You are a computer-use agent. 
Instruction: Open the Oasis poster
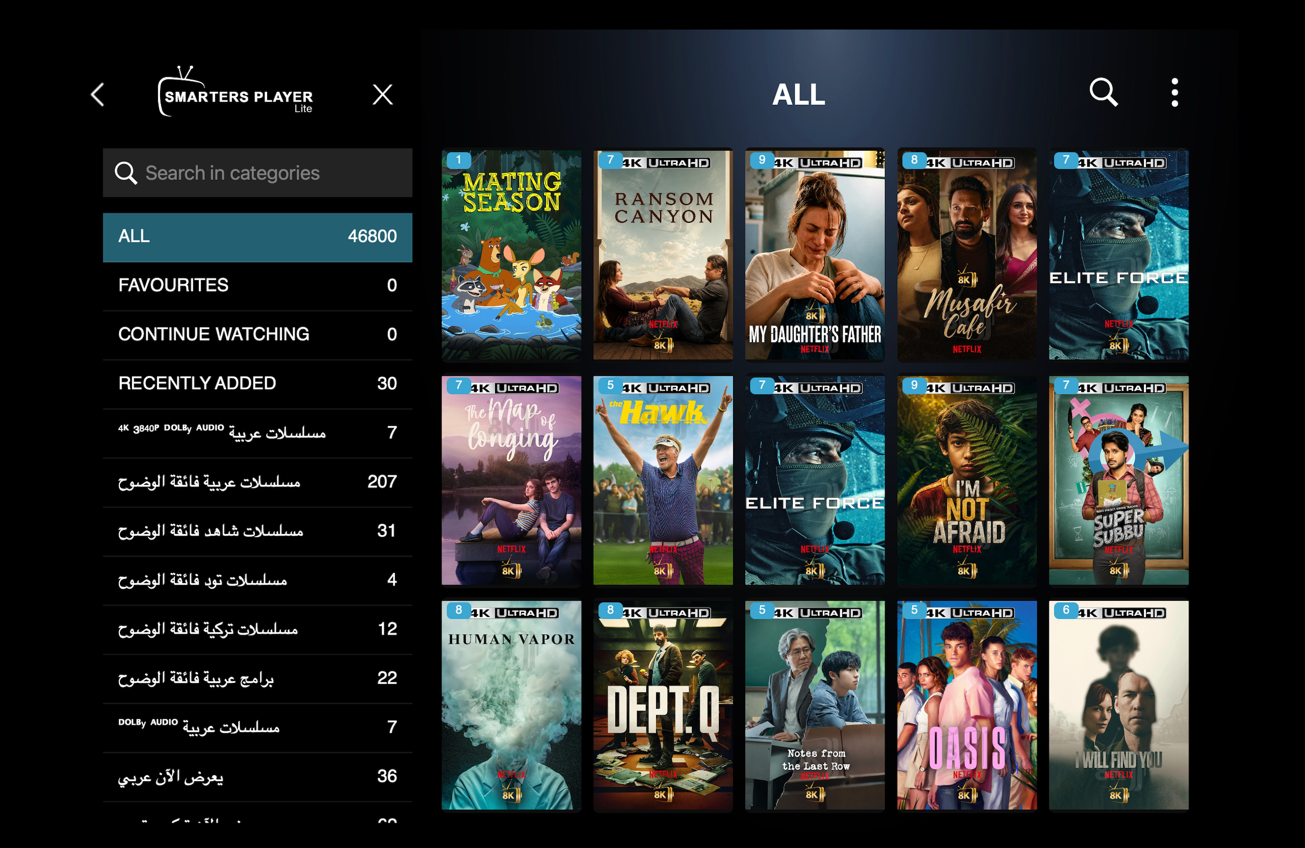(x=967, y=705)
